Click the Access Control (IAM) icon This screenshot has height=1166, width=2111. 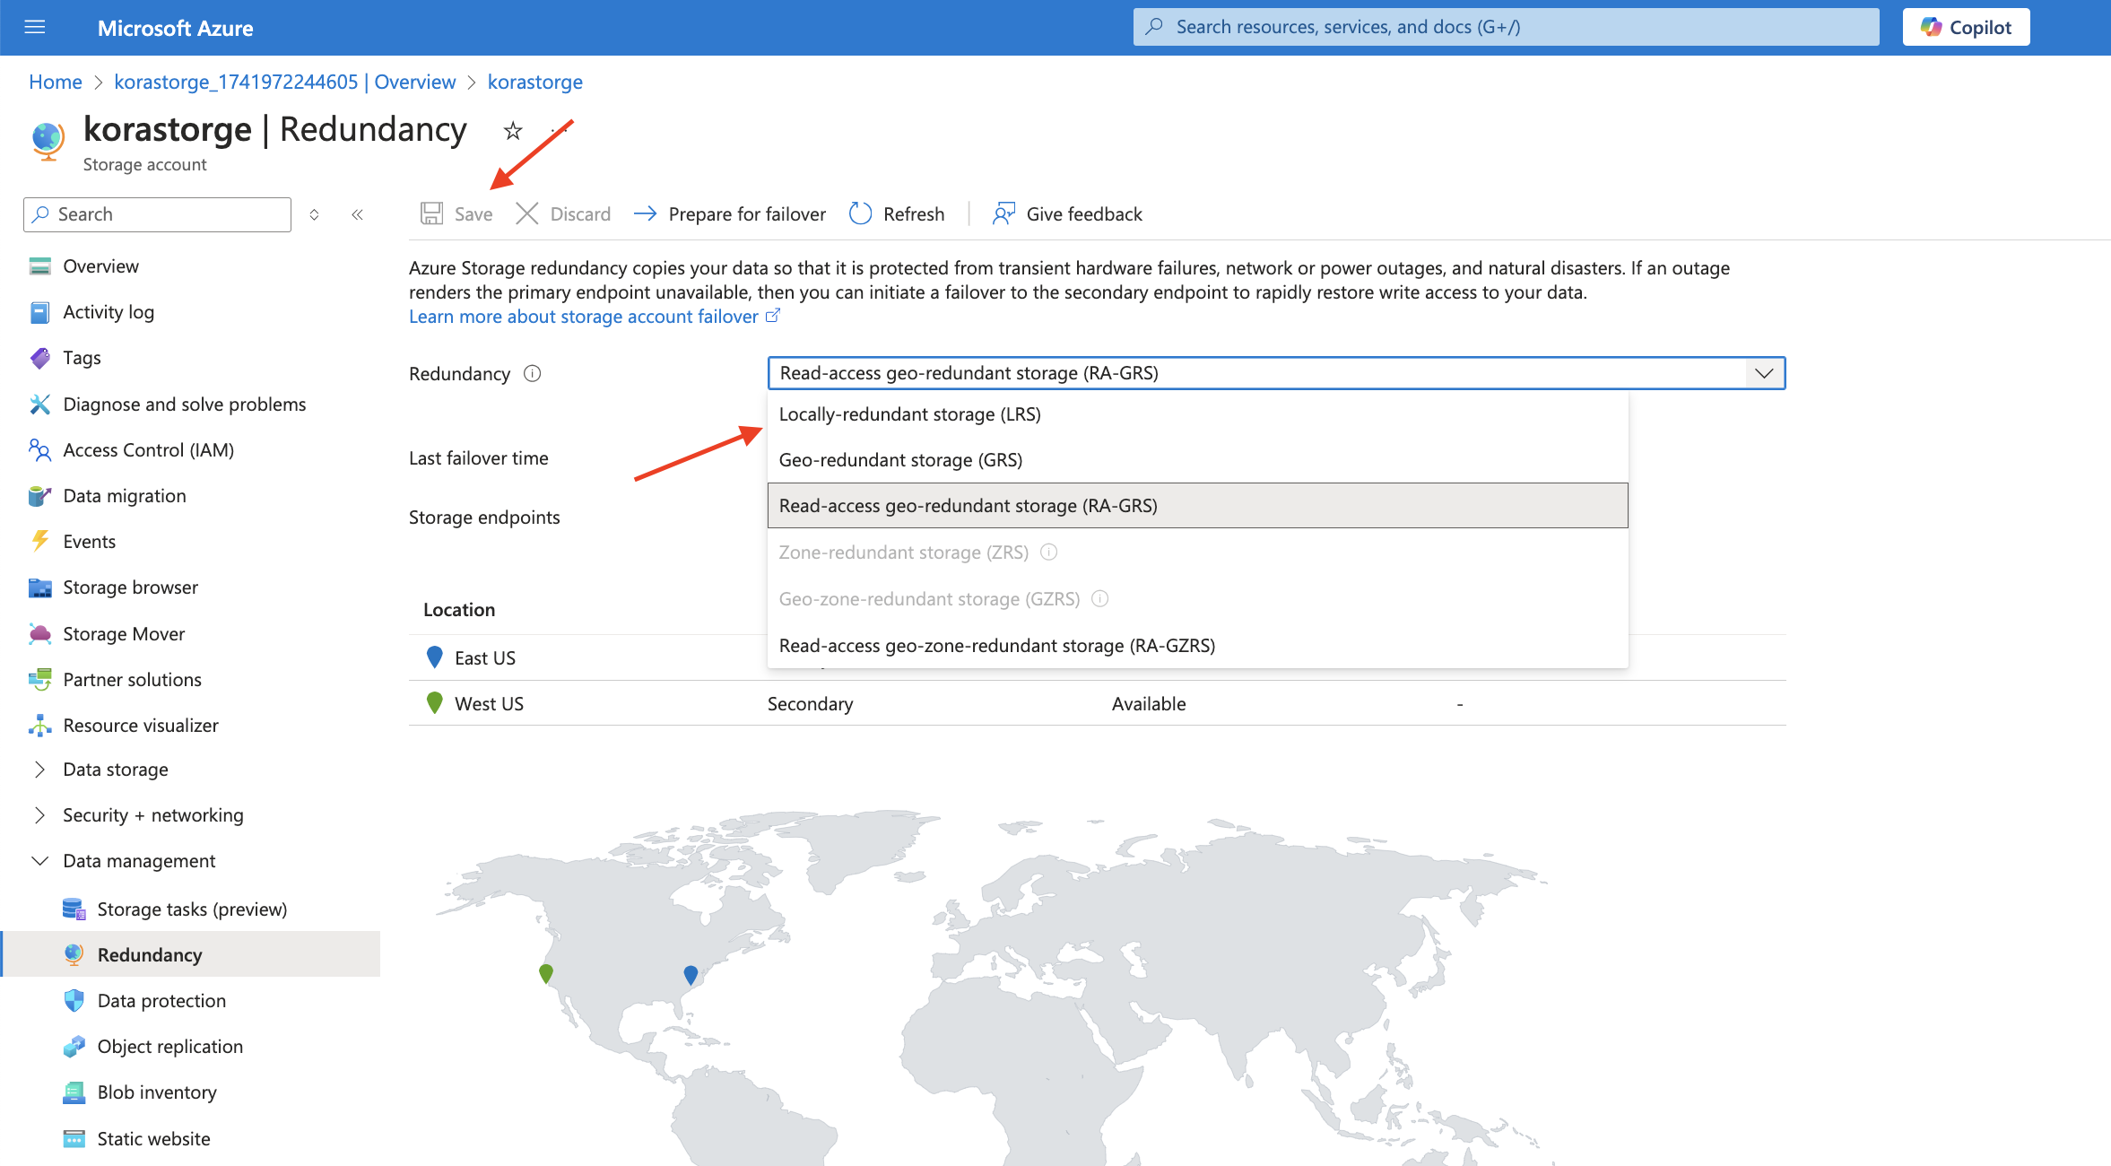pos(39,450)
